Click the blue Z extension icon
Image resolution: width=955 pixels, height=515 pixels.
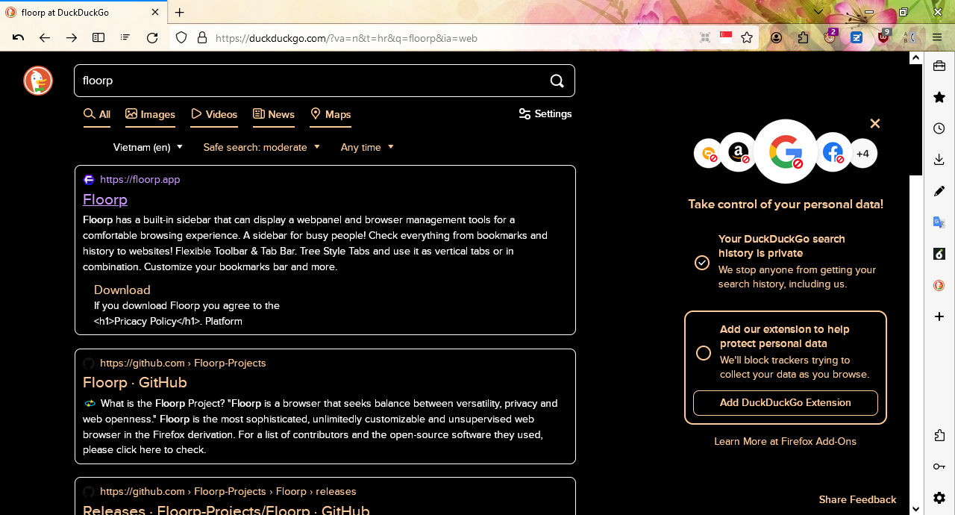pyautogui.click(x=857, y=37)
